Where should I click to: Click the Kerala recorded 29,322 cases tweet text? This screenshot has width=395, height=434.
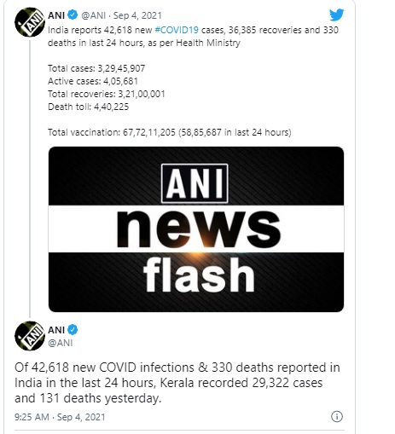(177, 383)
